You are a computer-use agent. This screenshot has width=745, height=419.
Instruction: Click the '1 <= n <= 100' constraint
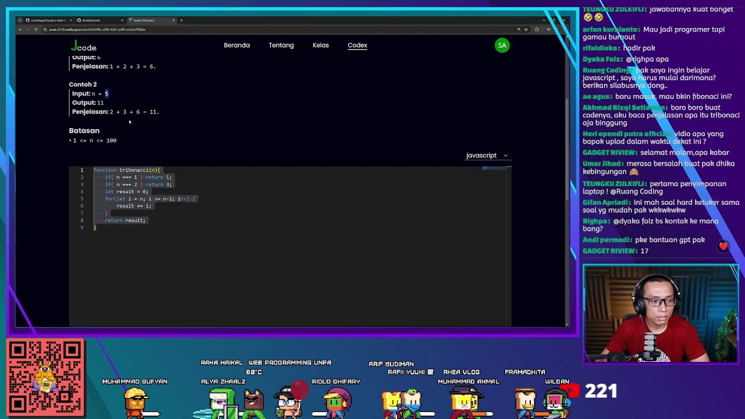[94, 140]
